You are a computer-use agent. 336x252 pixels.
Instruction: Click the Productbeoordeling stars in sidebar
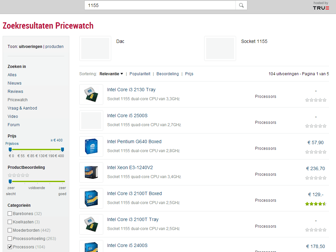point(18,175)
